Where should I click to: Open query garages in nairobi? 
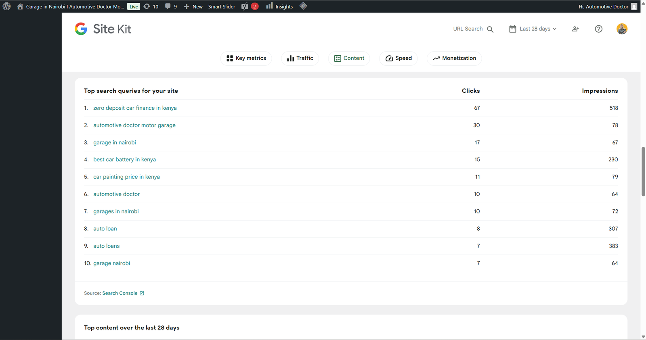116,211
